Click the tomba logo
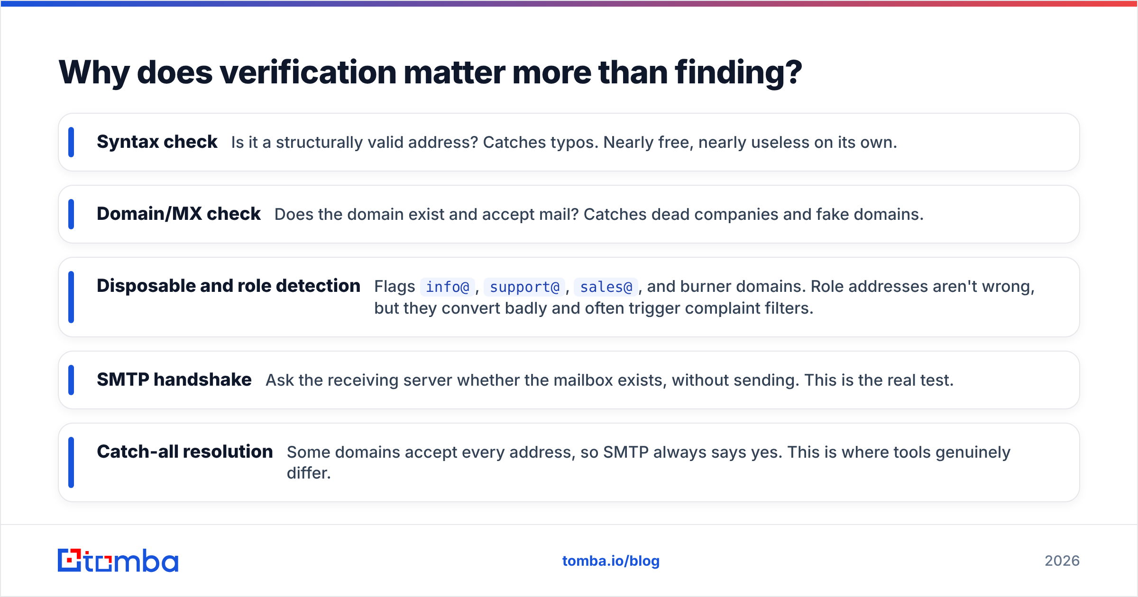This screenshot has height=597, width=1138. (118, 561)
